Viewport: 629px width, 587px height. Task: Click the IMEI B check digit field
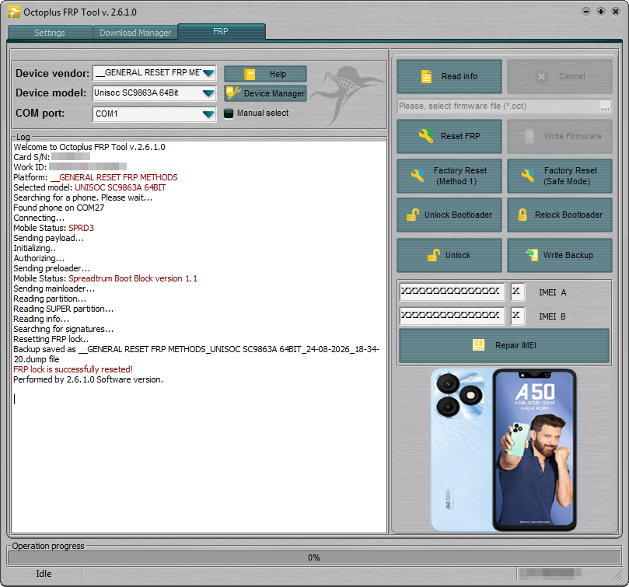[x=518, y=316]
